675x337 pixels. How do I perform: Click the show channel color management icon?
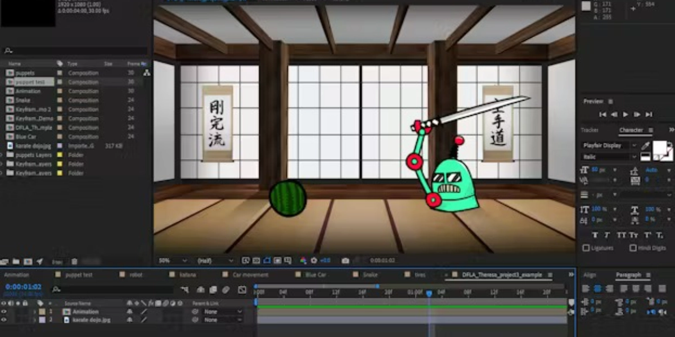(303, 261)
